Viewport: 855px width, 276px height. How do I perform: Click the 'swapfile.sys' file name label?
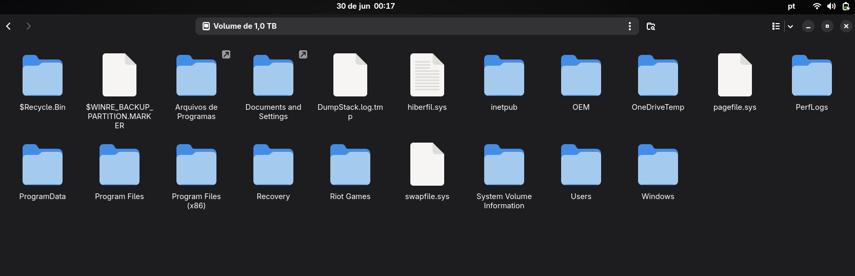point(427,196)
